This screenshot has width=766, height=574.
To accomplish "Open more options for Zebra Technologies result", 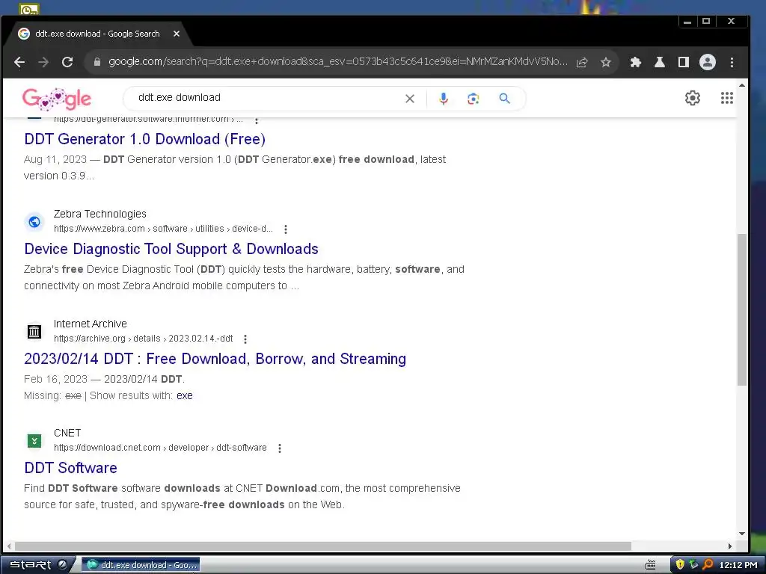I will [286, 229].
